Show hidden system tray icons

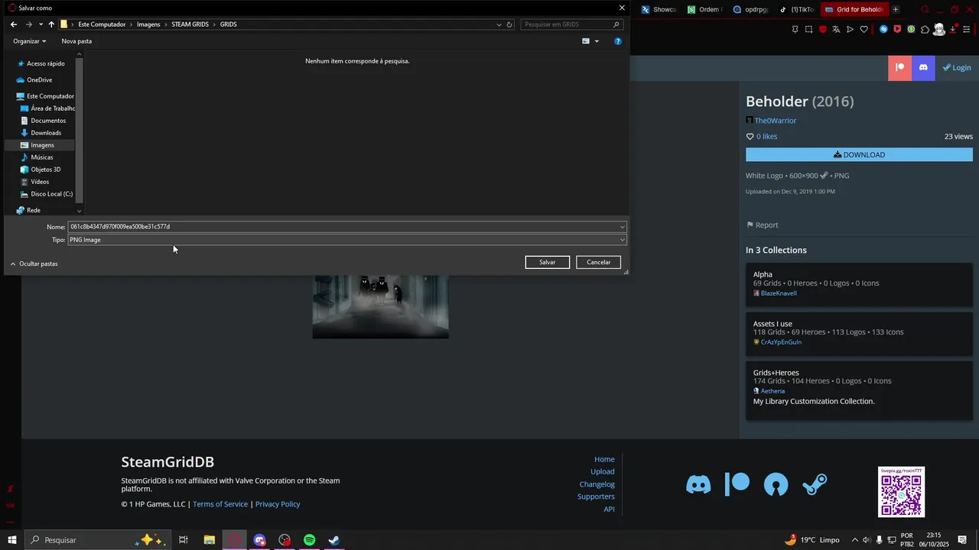pyautogui.click(x=854, y=540)
